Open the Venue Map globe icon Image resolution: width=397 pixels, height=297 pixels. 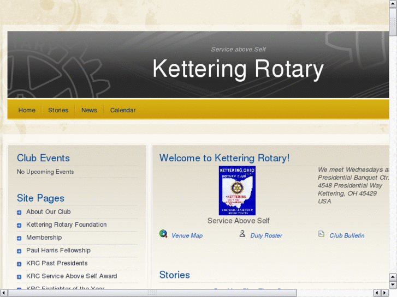coord(163,234)
